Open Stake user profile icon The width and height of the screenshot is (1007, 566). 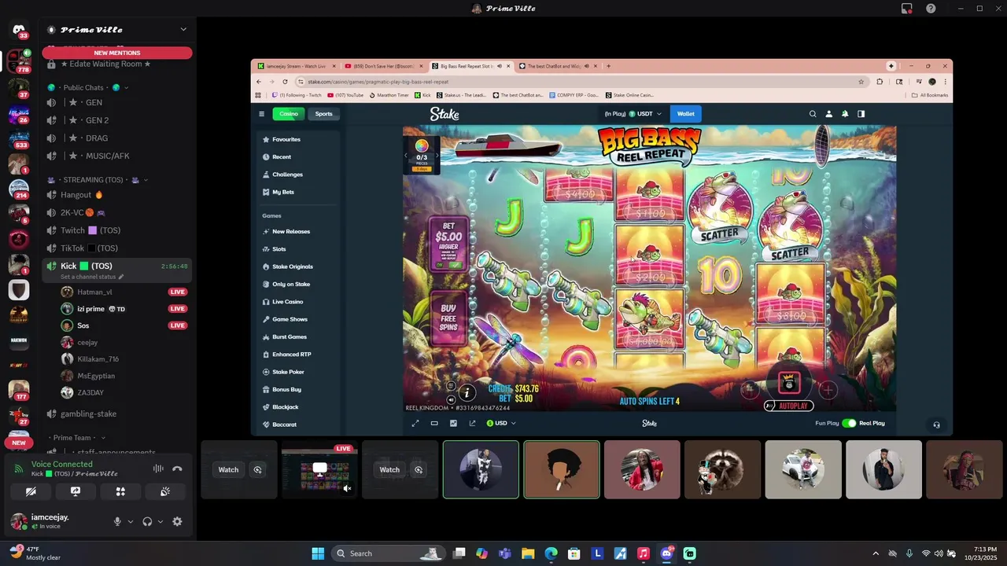[828, 114]
